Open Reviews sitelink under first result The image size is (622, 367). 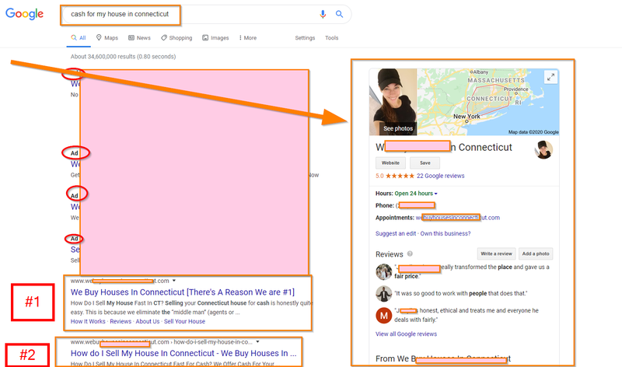point(121,321)
